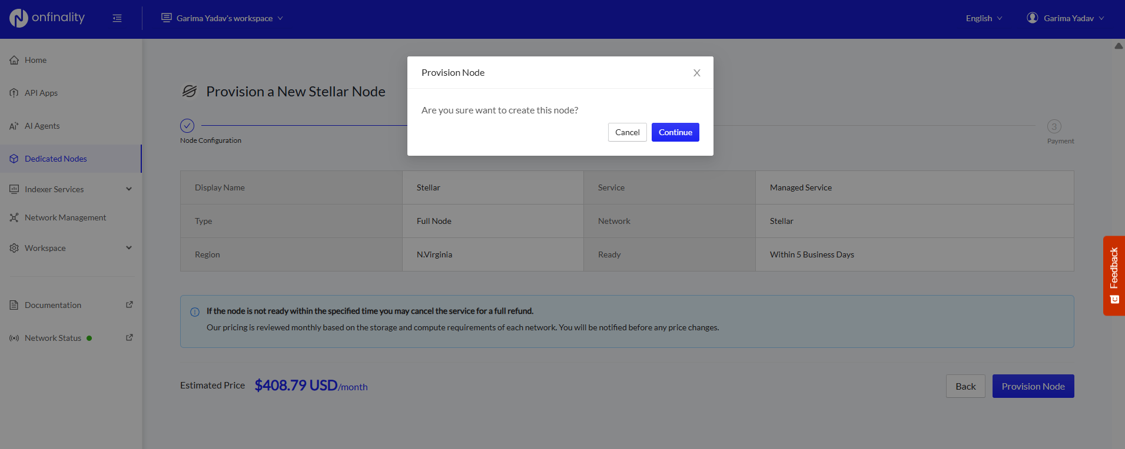Click the Dedicated Nodes cube icon
The image size is (1125, 449).
tap(14, 159)
